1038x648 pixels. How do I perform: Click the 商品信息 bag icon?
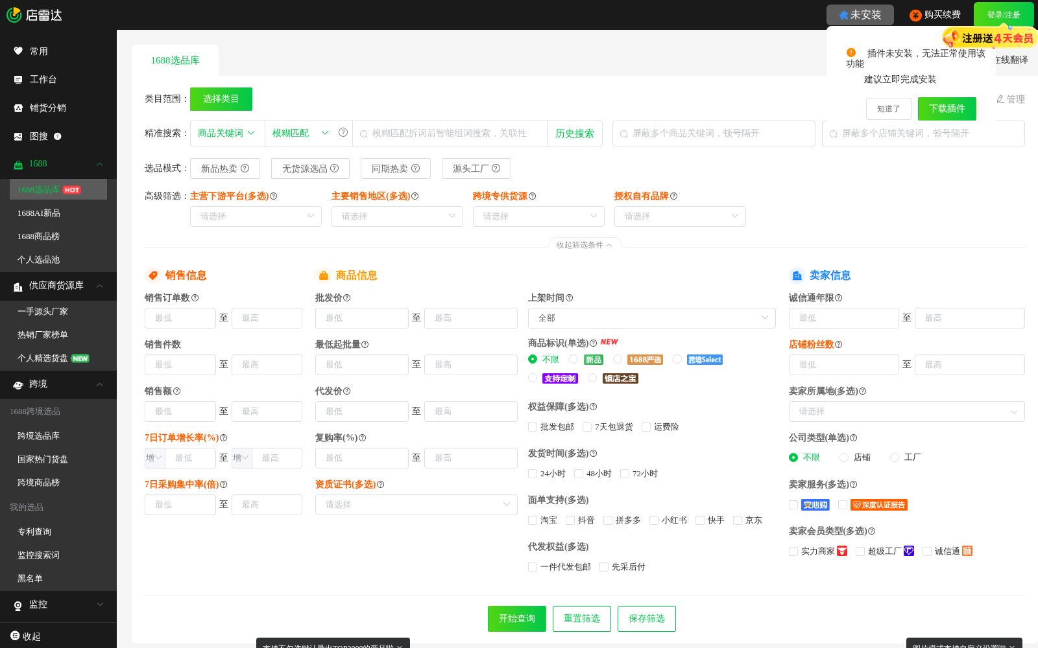pos(323,275)
